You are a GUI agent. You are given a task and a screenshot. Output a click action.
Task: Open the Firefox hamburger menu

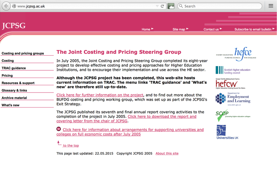click(270, 6)
